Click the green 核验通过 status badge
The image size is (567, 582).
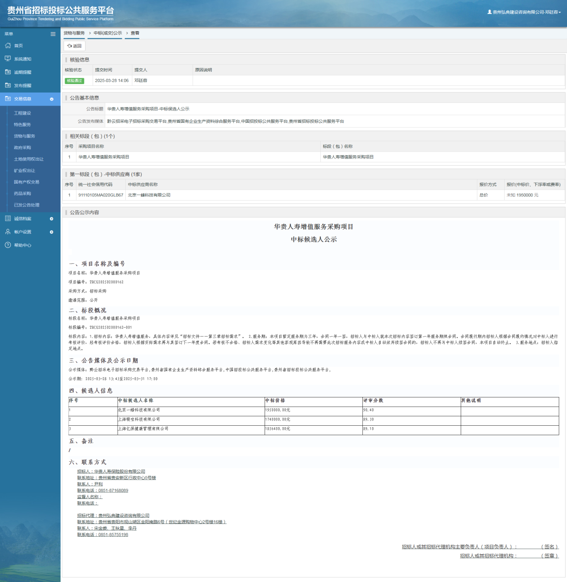coord(74,81)
